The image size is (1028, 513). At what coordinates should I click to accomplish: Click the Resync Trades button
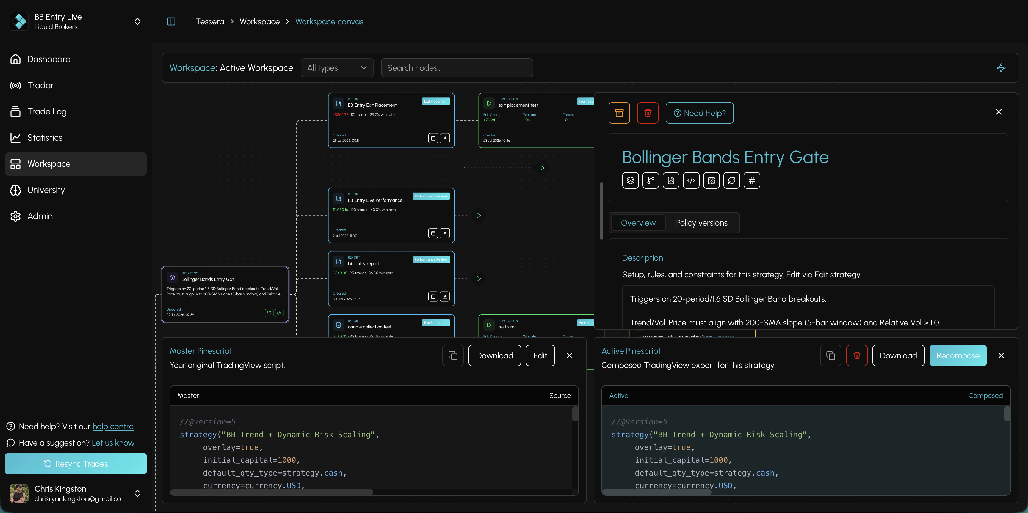[76, 464]
